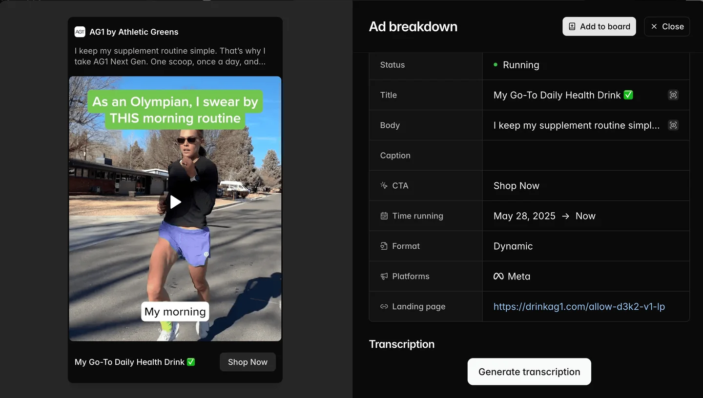Click the 'Landing page' row label
703x398 pixels.
tap(419, 306)
